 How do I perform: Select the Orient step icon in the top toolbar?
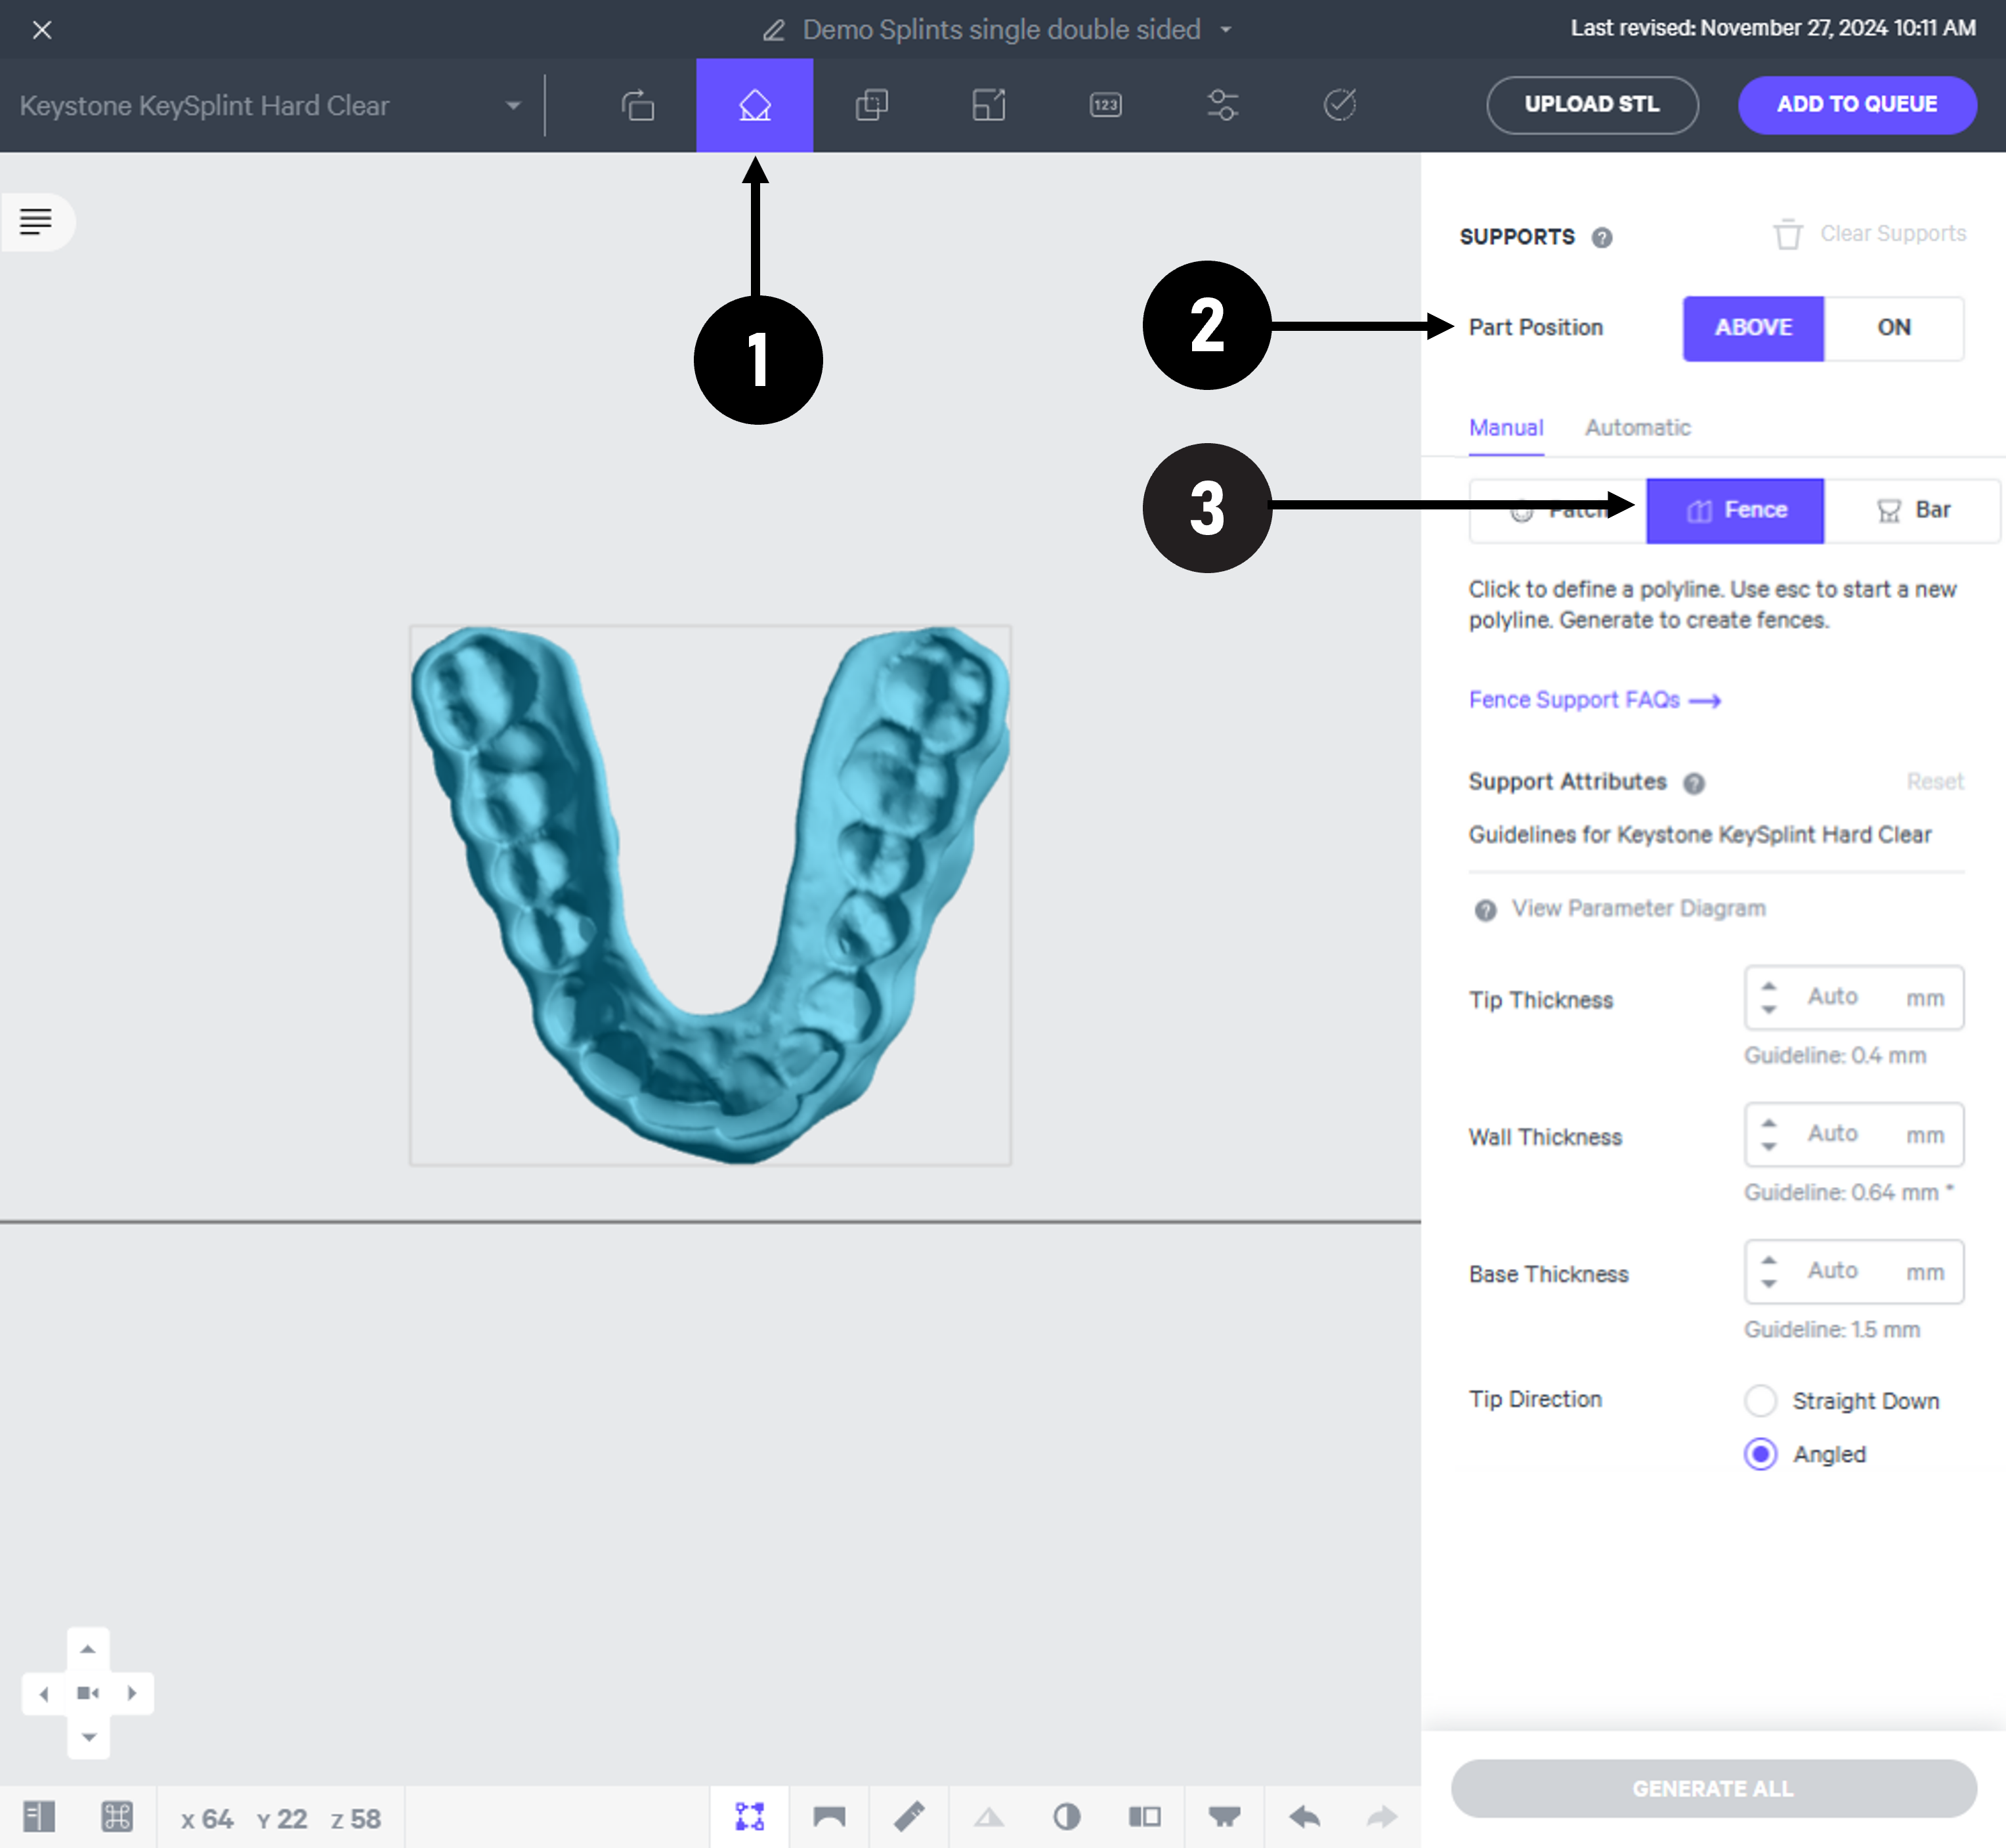click(x=638, y=105)
